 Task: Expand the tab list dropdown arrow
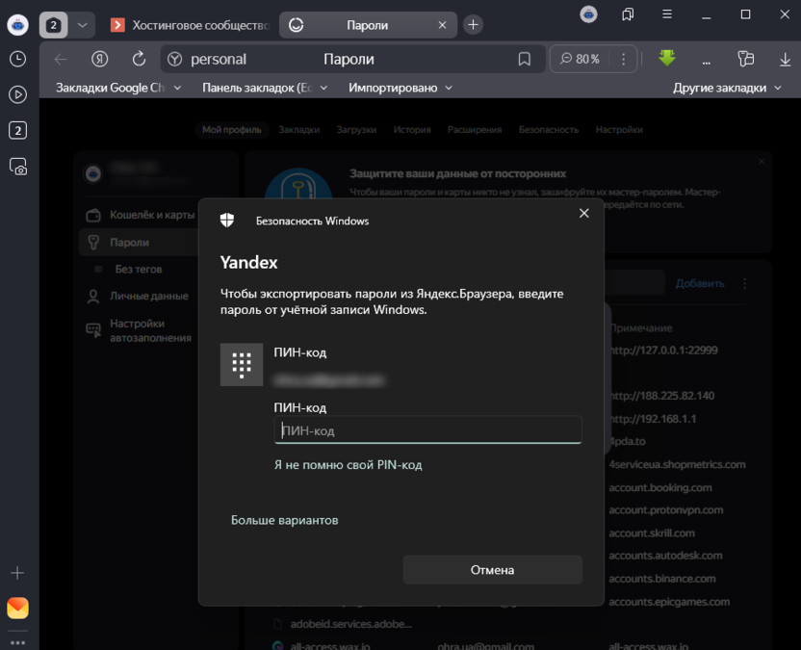[83, 25]
